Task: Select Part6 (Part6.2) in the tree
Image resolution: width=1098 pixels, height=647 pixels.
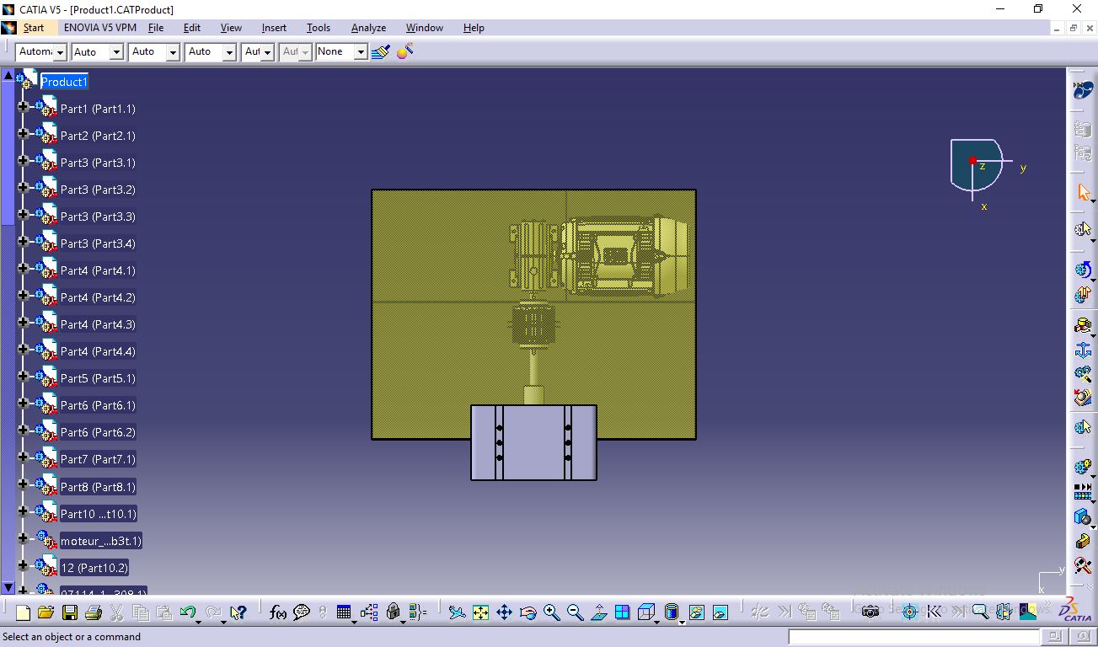Action: coord(98,432)
